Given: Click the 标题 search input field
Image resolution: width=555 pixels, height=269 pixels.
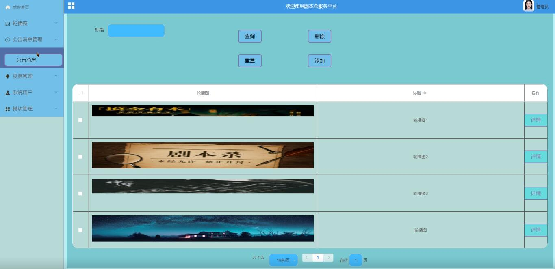Looking at the screenshot, I should point(136,30).
